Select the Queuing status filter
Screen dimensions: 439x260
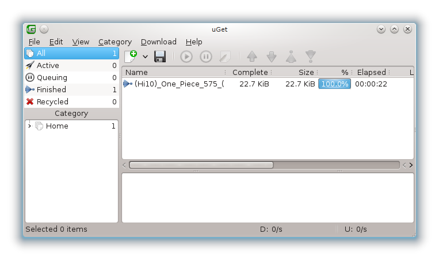[52, 77]
